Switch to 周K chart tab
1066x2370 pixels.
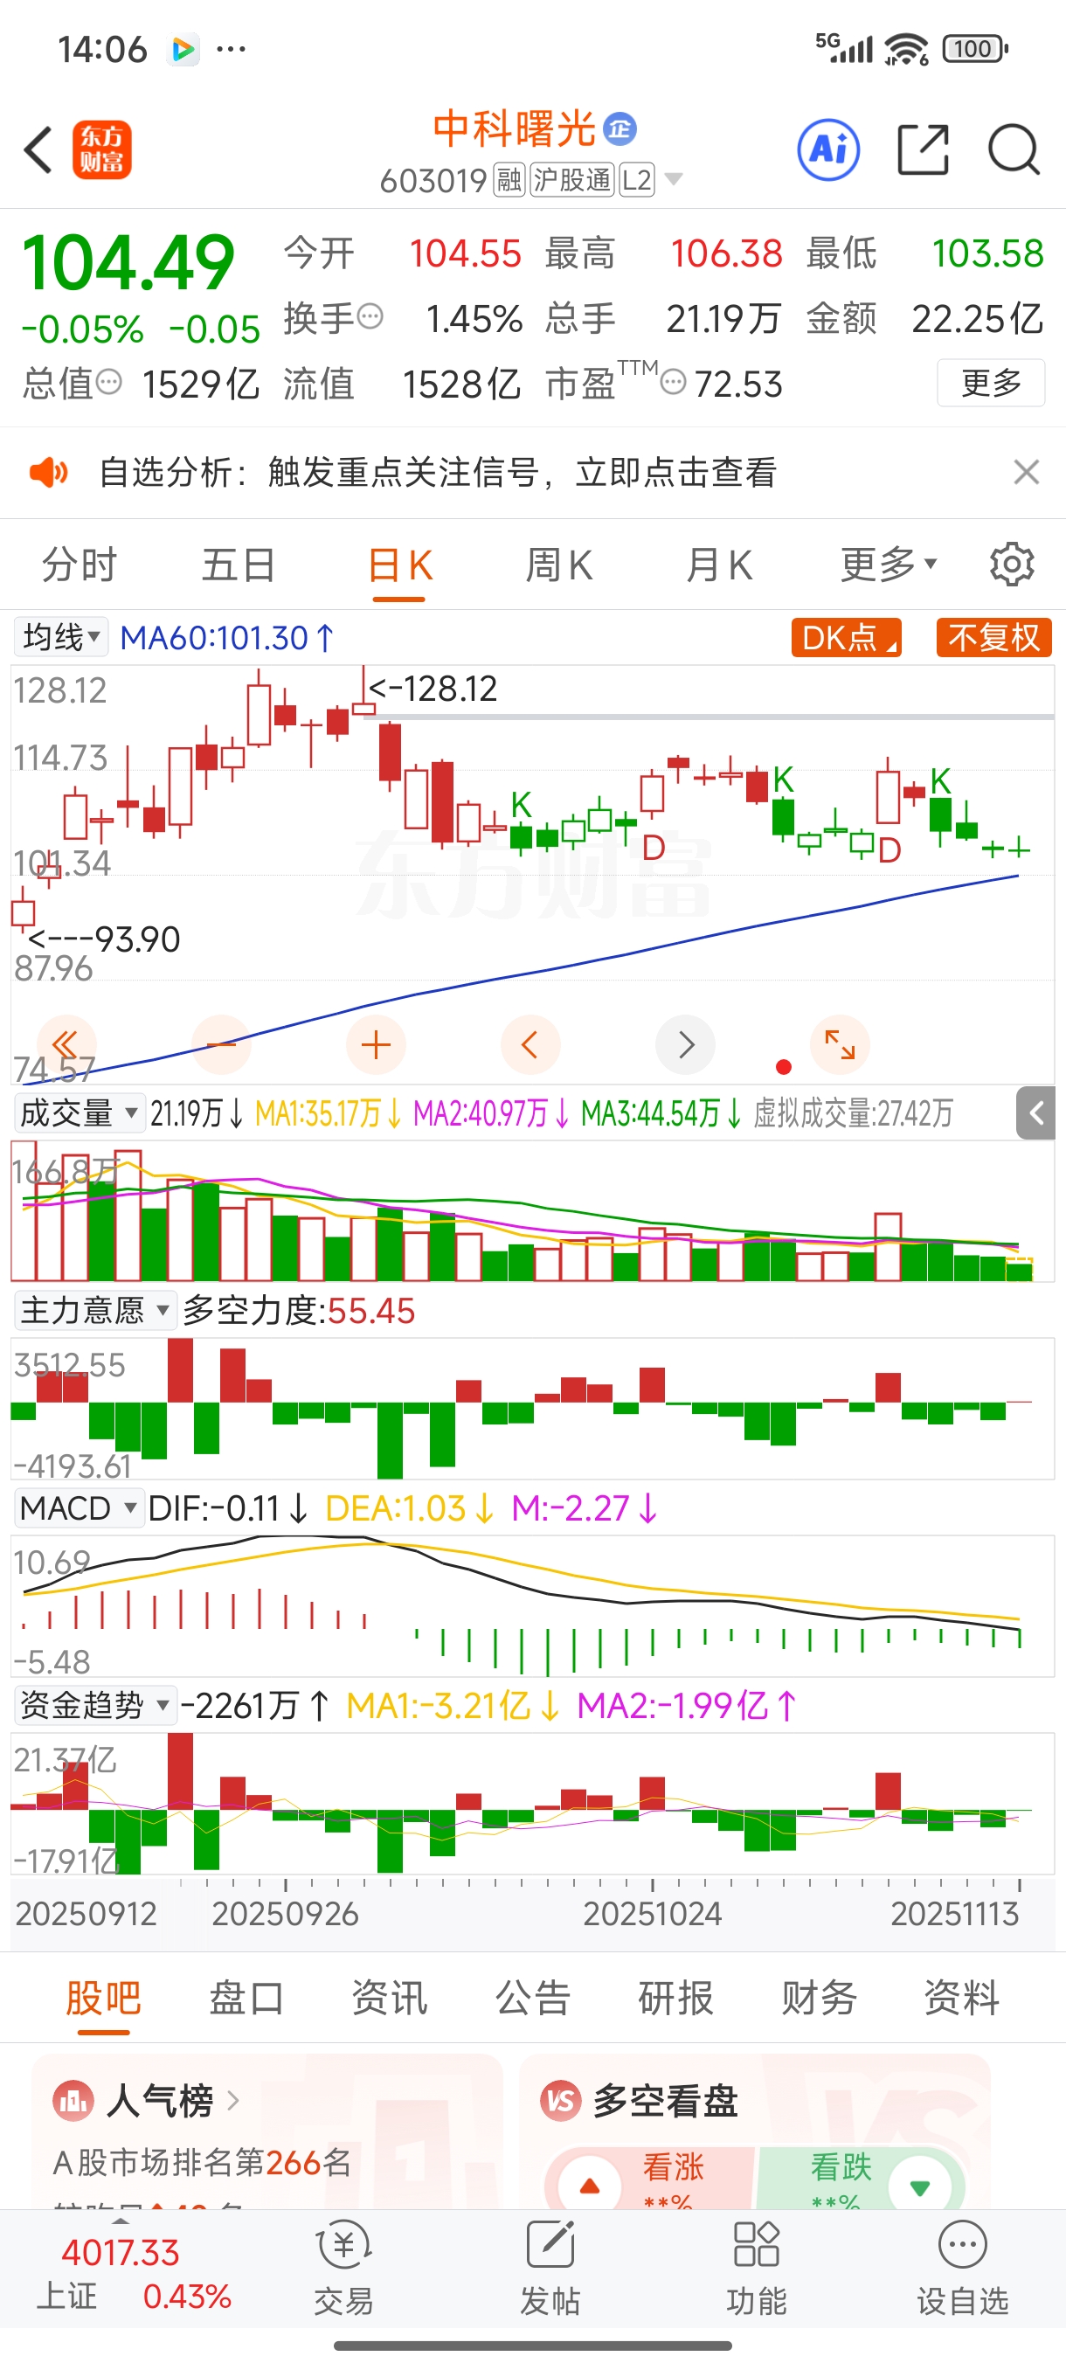pos(559,564)
